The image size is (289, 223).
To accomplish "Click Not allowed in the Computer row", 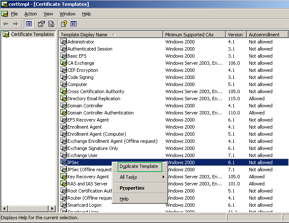I will click(261, 84).
